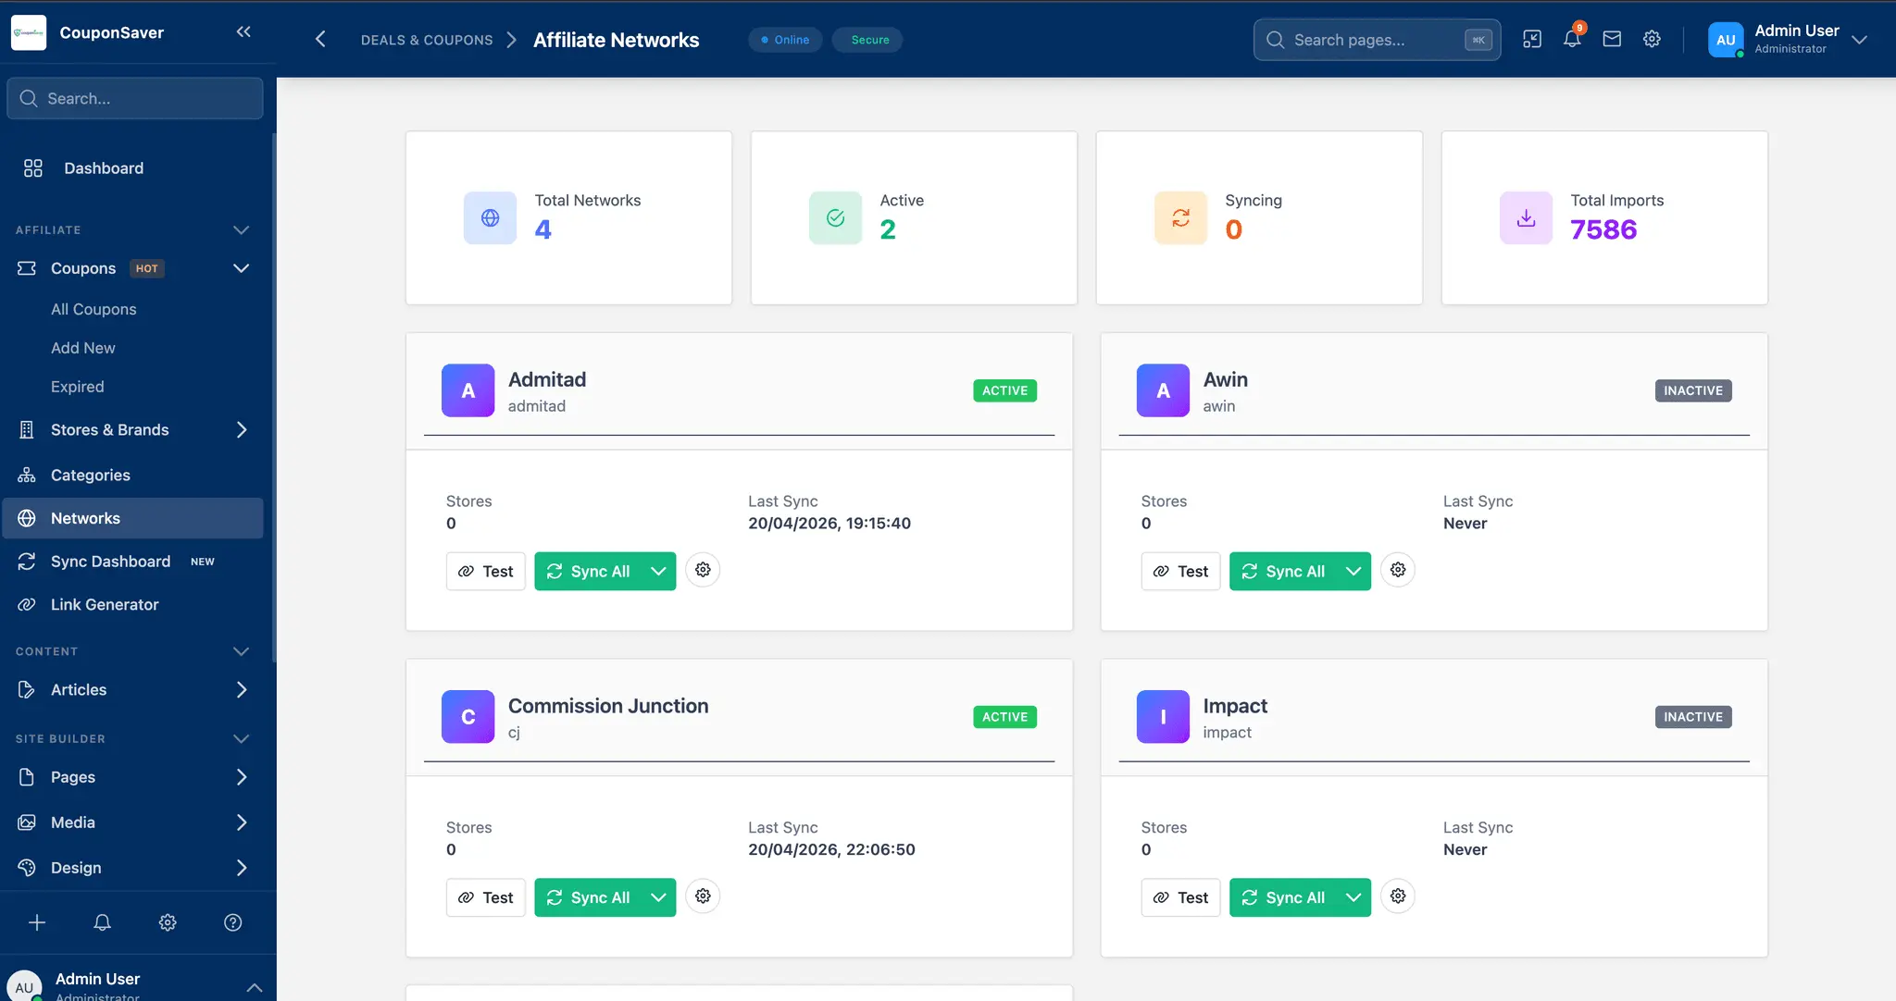Test the Impact connection
1896x1001 pixels.
pyautogui.click(x=1180, y=897)
